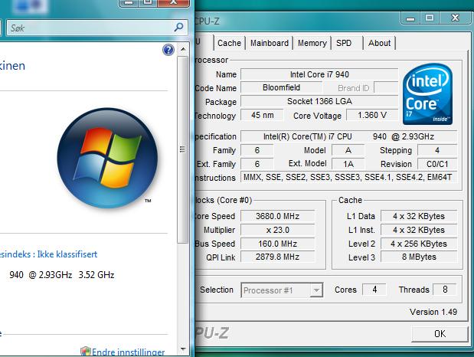Click the scrollbar up arrow in System window
Viewport: 474px width, 357px height.
[182, 49]
